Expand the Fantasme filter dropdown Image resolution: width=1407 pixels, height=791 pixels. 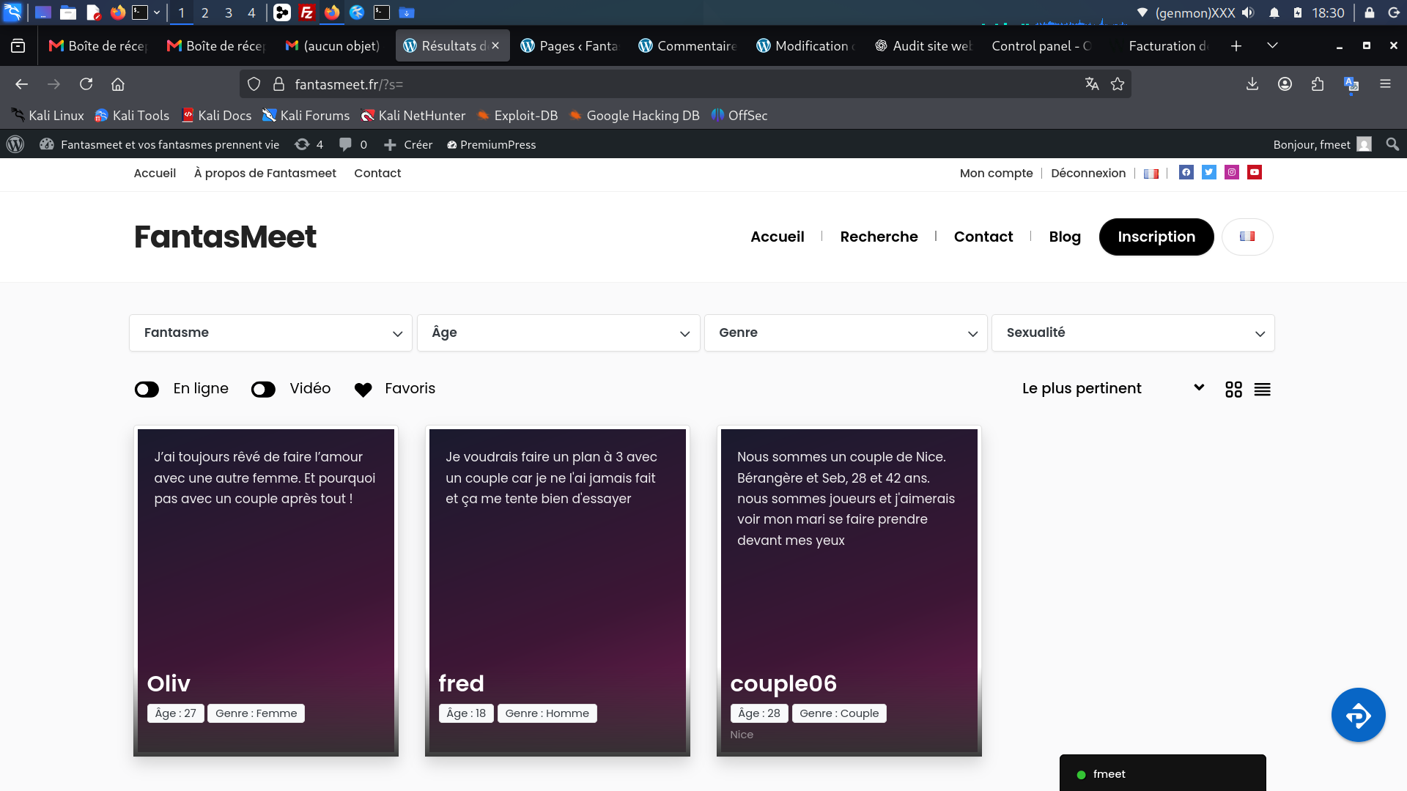(x=271, y=333)
